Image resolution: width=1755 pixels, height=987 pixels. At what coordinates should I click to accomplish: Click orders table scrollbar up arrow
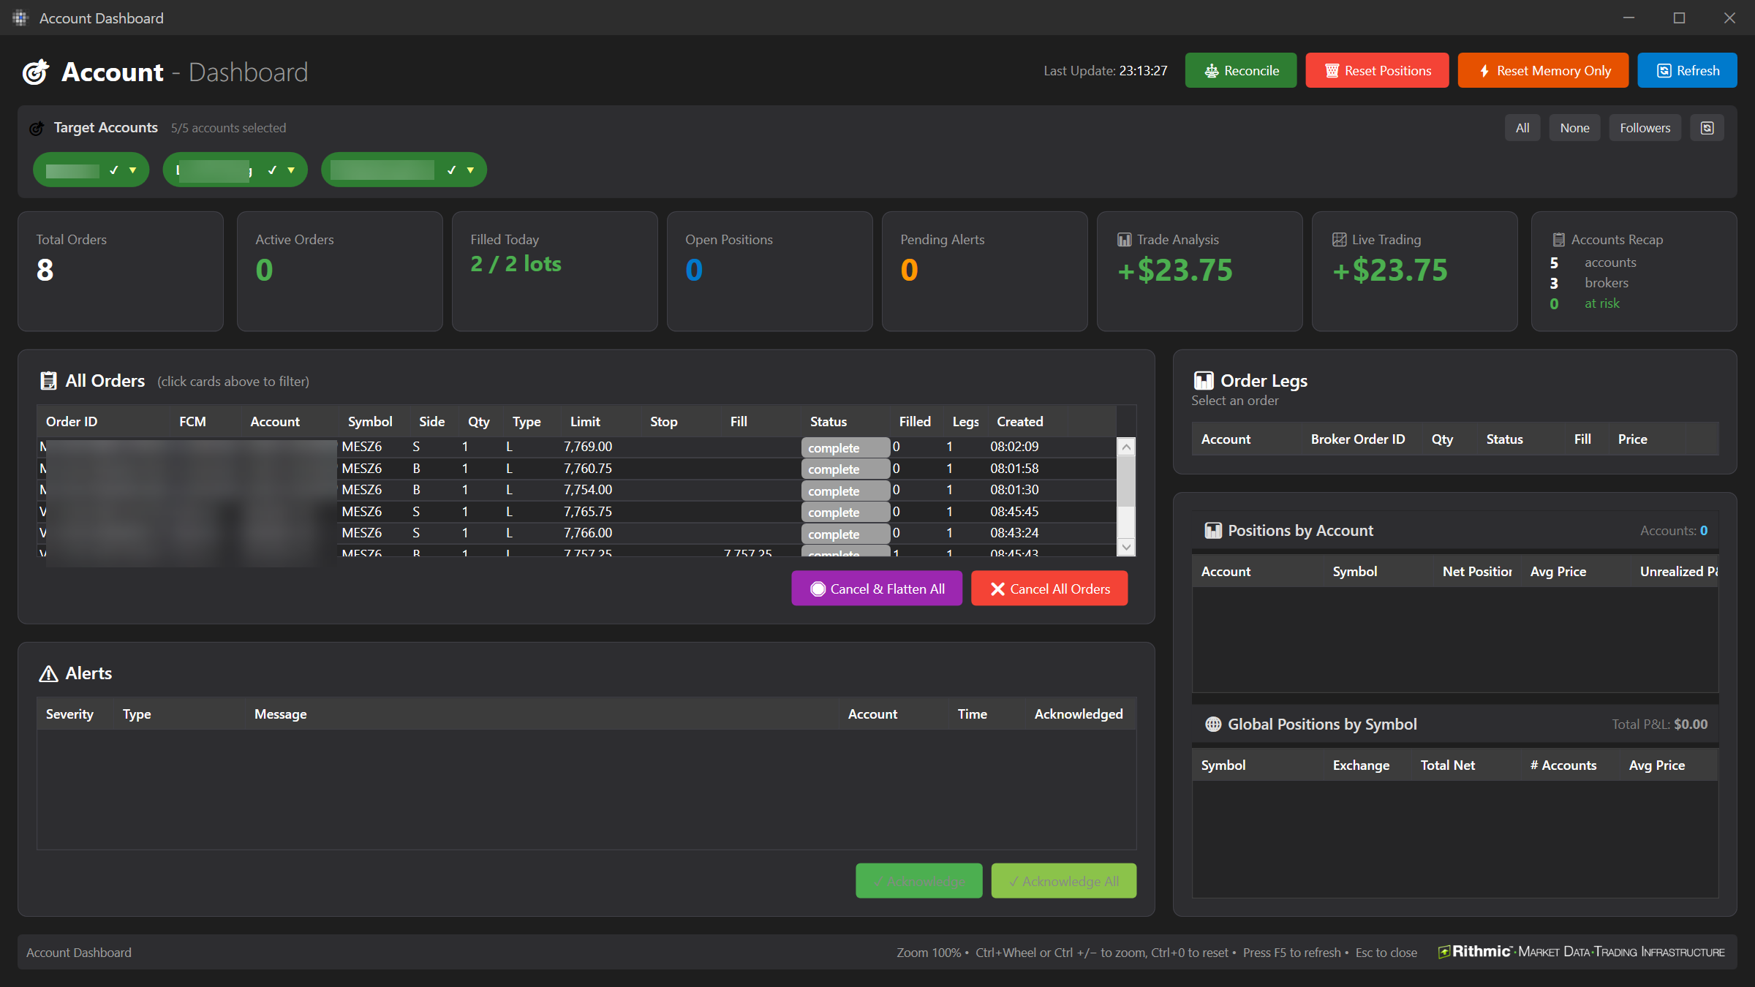[1126, 447]
